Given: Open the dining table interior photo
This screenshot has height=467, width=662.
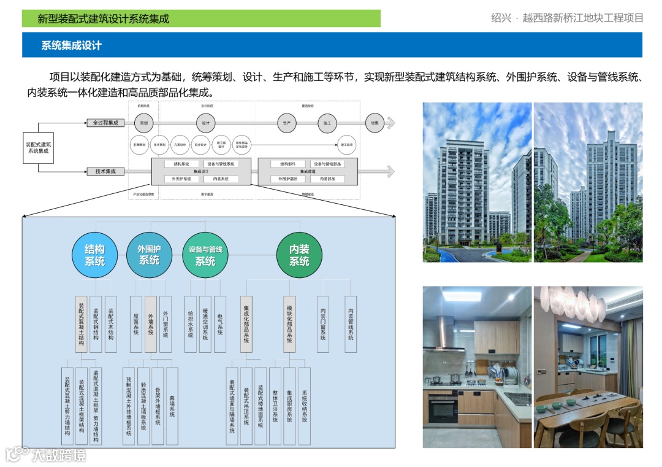Looking at the screenshot, I should [588, 367].
